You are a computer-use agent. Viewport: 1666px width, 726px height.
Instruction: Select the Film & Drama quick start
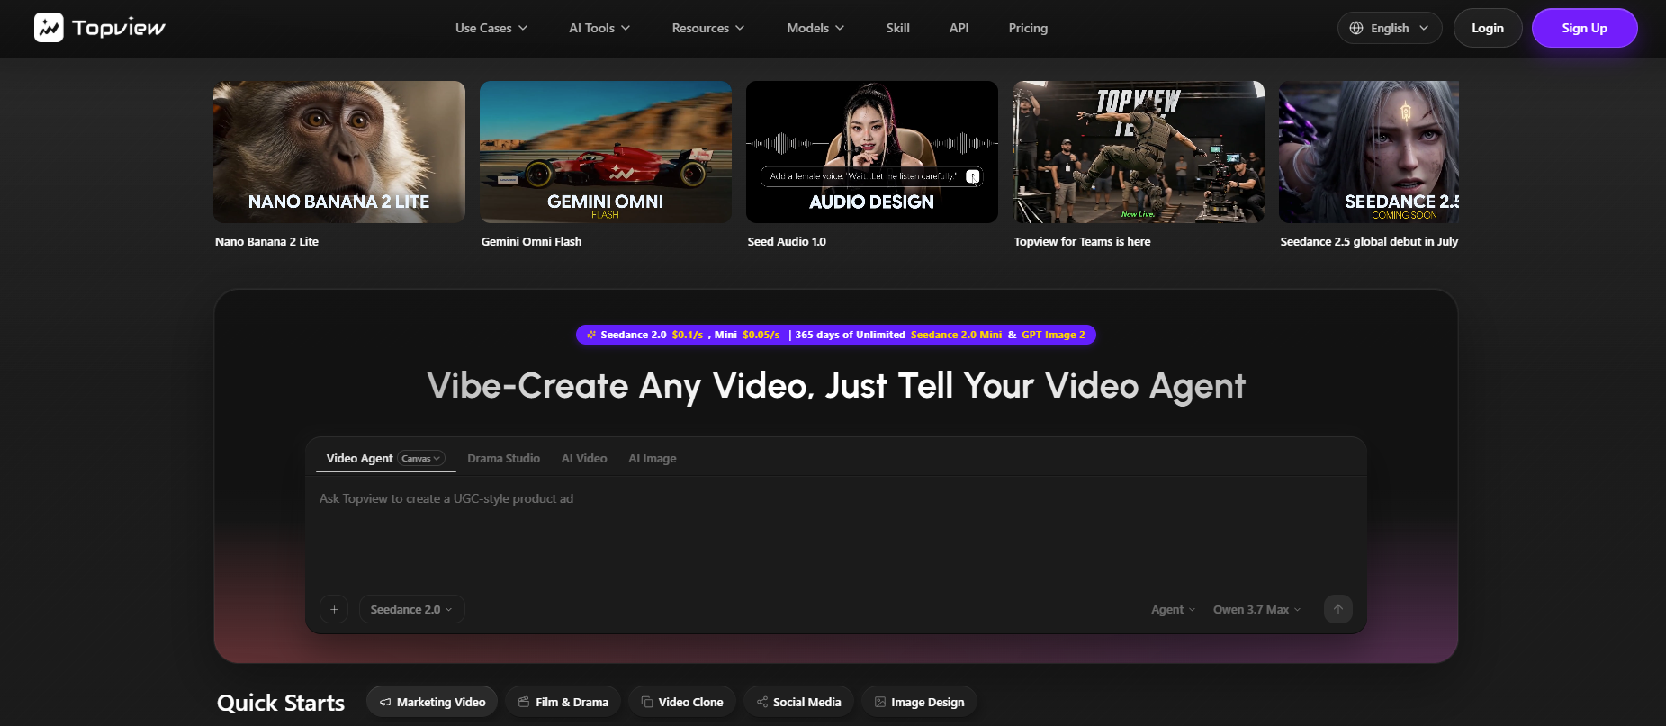coord(563,702)
